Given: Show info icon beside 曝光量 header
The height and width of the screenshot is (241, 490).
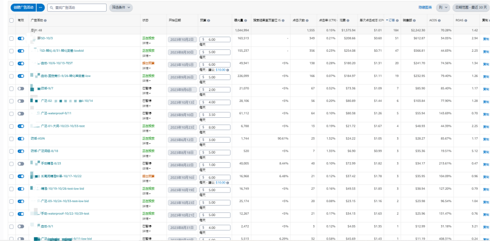Looking at the screenshot, I should tap(246, 20).
